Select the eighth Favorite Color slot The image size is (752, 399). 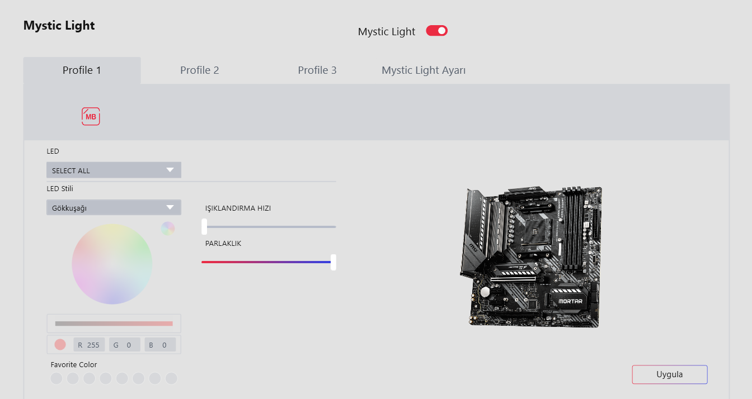[x=171, y=379]
